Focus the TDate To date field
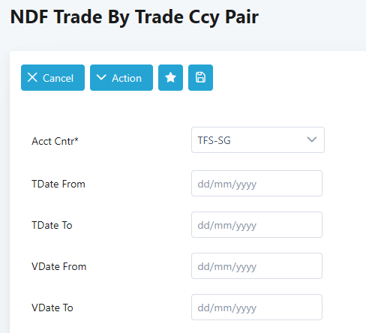 [x=256, y=225]
